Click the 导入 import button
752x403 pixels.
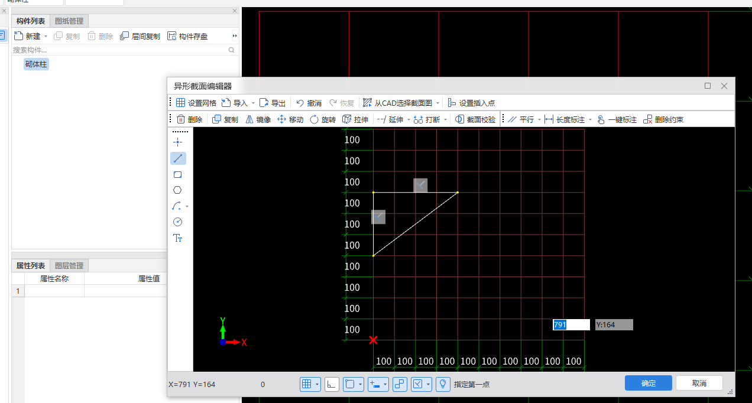pos(234,103)
